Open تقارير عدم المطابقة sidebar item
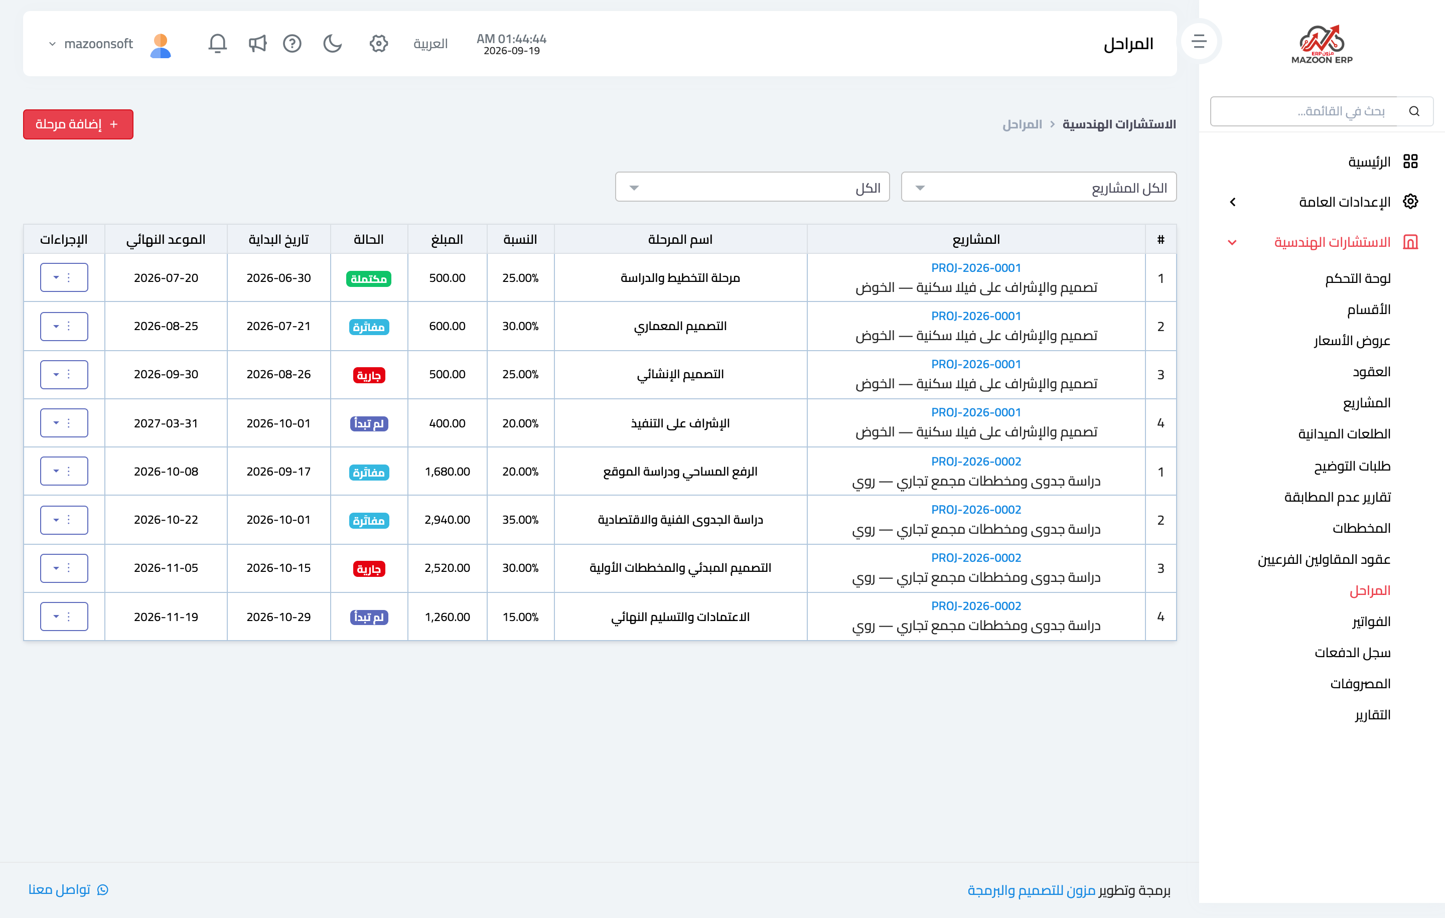This screenshot has width=1445, height=918. click(1337, 497)
